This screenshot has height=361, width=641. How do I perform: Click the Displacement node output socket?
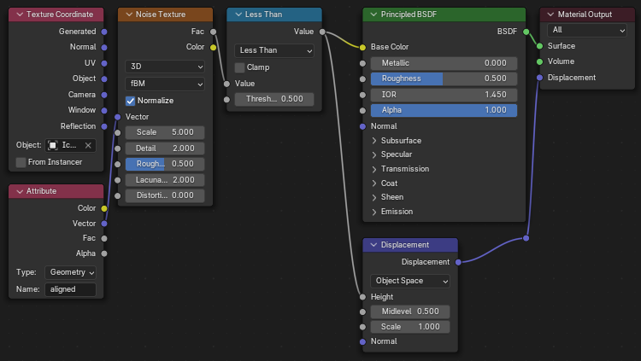[458, 262]
